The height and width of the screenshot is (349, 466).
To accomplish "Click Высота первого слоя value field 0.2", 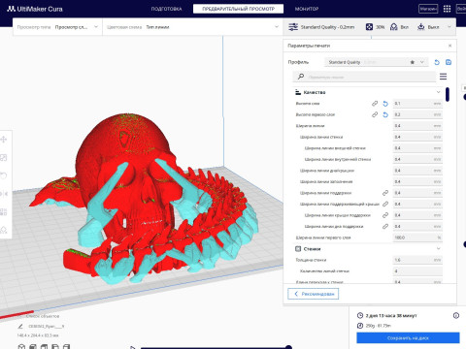I will [417, 114].
